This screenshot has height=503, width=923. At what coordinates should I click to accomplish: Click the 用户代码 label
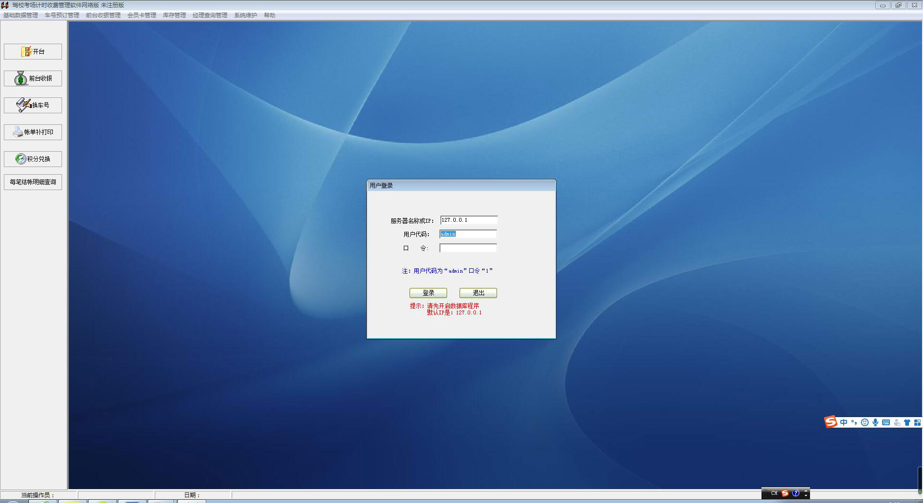416,234
